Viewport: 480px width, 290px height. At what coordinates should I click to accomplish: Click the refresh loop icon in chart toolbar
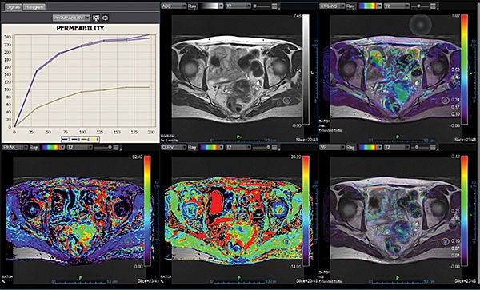click(105, 18)
